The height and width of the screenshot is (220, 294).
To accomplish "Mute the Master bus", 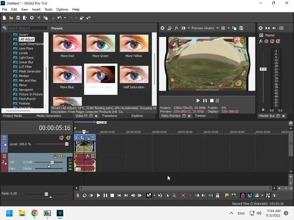I will [272, 41].
